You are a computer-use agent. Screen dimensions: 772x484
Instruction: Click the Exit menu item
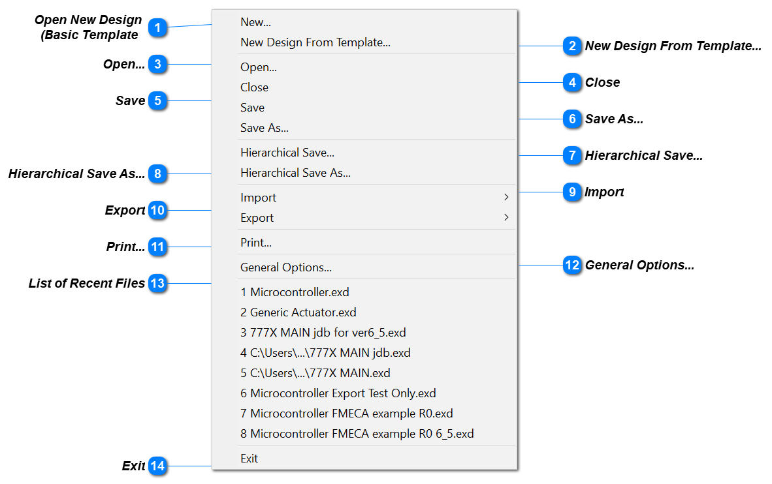(364, 459)
